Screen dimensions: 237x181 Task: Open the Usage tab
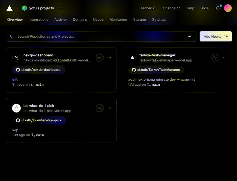click(x=98, y=19)
